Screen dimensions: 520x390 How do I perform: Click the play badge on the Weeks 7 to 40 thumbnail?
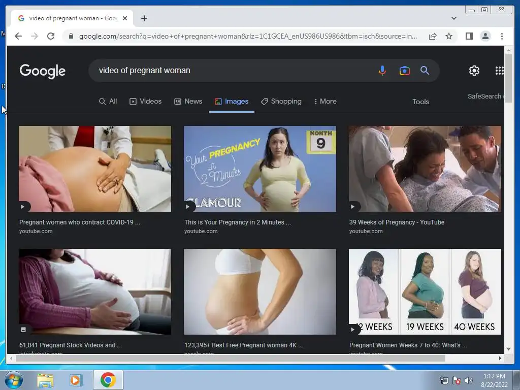pyautogui.click(x=353, y=329)
